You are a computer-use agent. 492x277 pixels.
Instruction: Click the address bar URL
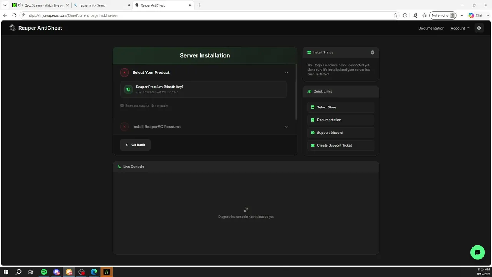(73, 15)
